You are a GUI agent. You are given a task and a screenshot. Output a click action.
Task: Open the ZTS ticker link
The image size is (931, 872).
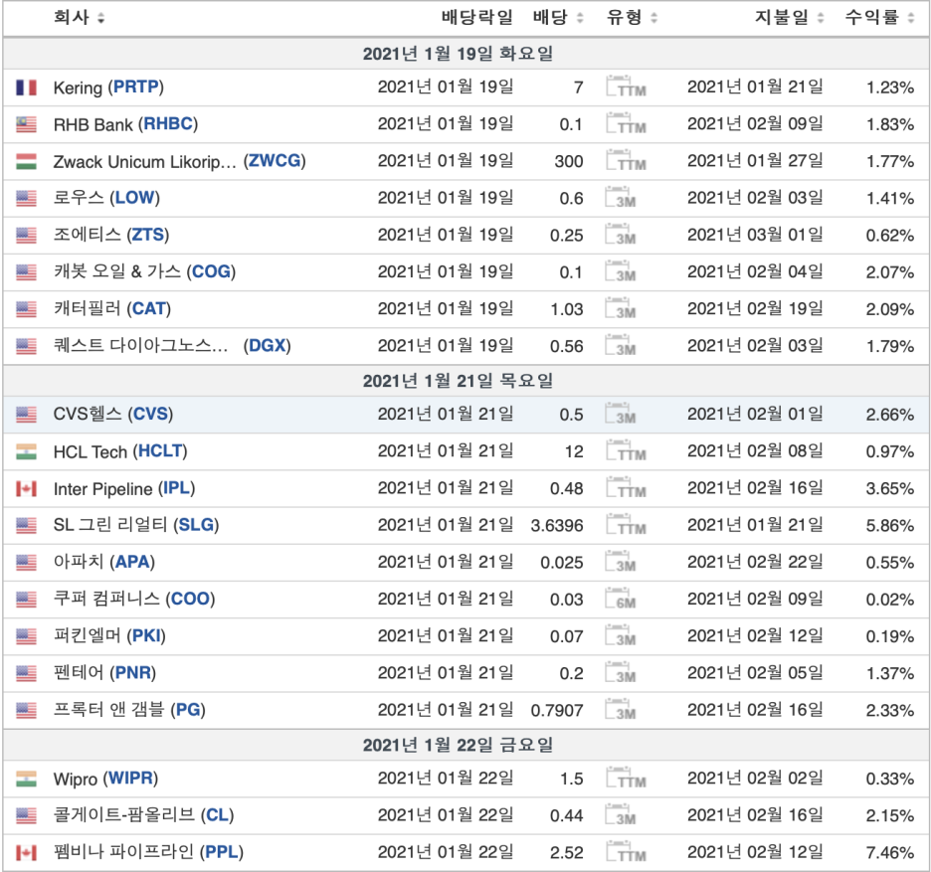pos(148,235)
